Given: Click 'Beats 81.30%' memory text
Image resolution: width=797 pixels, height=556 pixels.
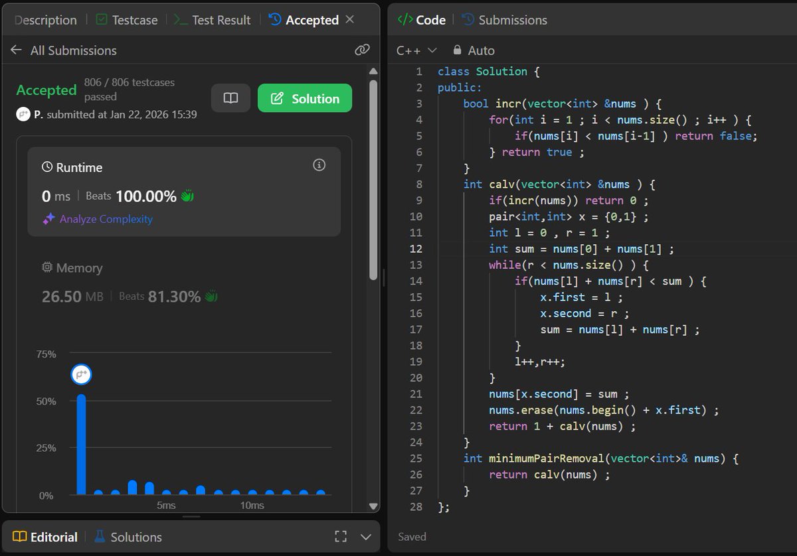Looking at the screenshot, I should (x=159, y=297).
